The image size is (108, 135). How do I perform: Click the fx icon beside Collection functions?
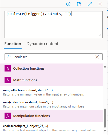point(8,68)
